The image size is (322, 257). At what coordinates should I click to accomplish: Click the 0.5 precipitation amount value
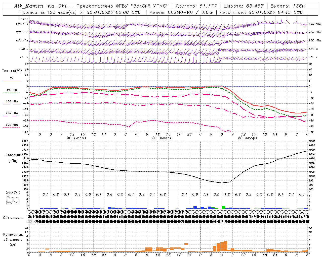tap(216, 195)
